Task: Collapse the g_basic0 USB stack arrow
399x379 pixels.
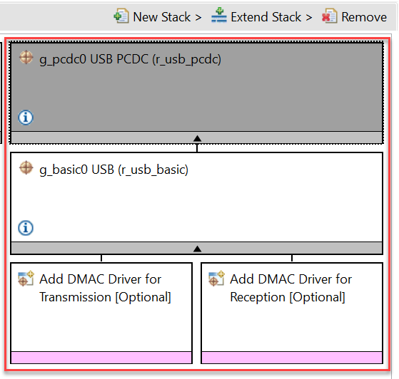Action: [x=197, y=249]
